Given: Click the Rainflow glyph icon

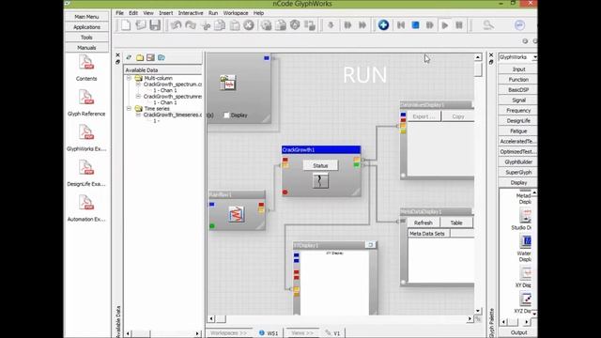Looking at the screenshot, I should [x=237, y=214].
